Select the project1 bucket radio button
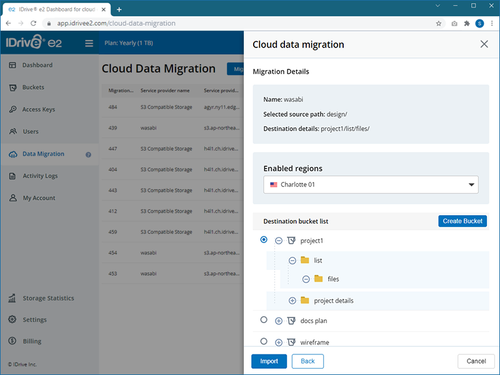Image resolution: width=500 pixels, height=375 pixels. click(x=264, y=239)
